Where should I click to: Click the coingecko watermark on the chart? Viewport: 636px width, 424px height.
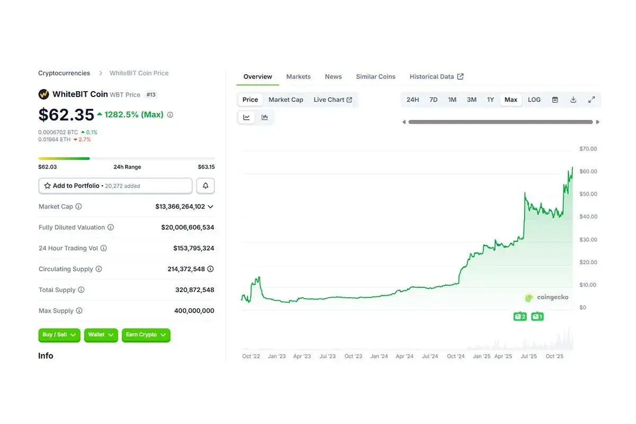pos(546,297)
